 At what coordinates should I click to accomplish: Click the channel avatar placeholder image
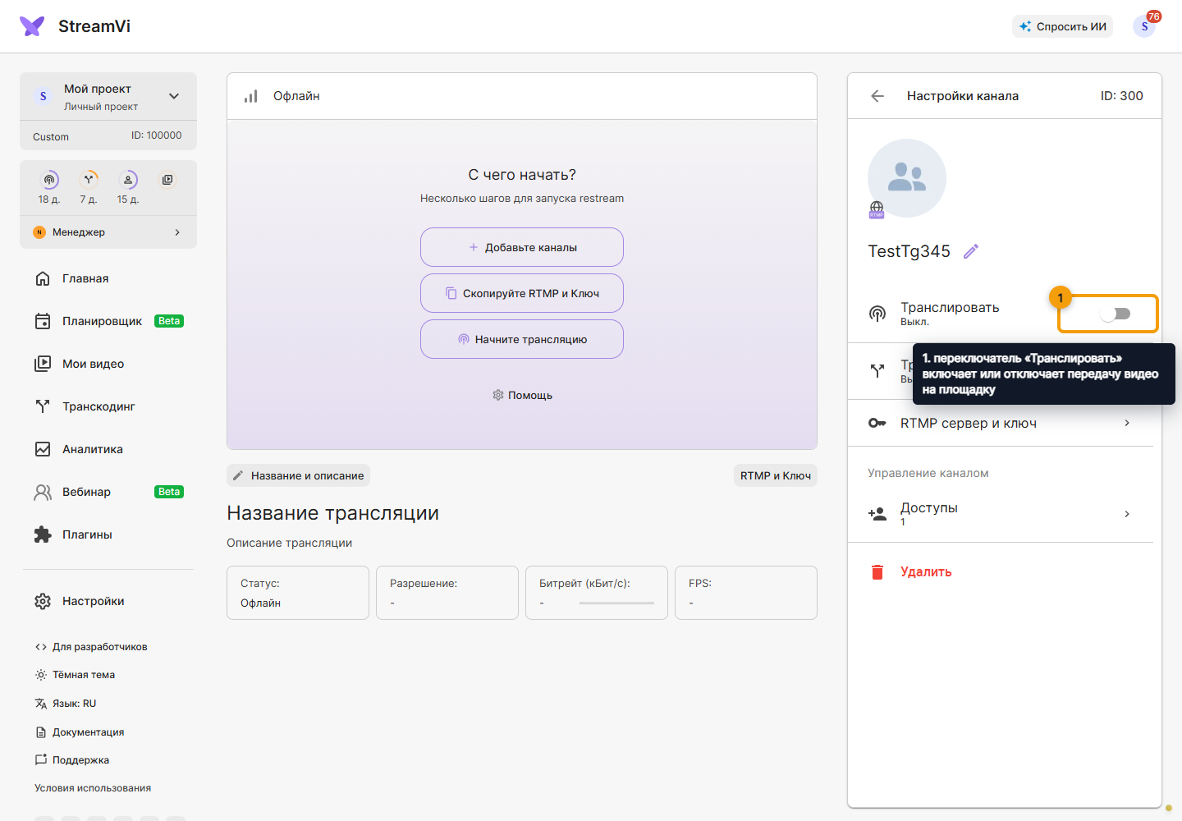(907, 178)
